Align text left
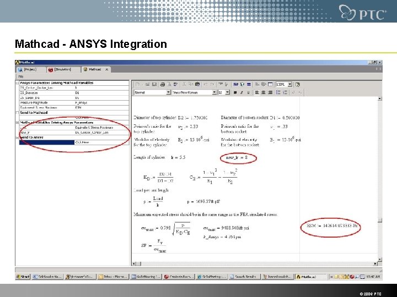 pos(257,92)
